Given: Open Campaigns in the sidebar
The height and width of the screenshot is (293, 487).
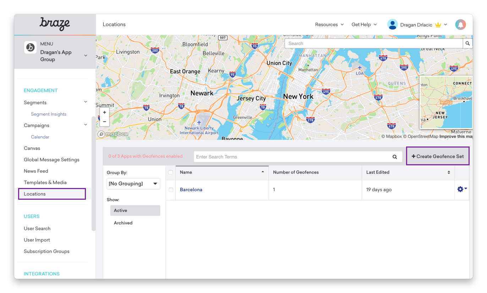Looking at the screenshot, I should (37, 125).
